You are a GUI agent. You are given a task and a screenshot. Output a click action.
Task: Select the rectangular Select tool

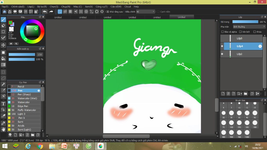coord(3,72)
